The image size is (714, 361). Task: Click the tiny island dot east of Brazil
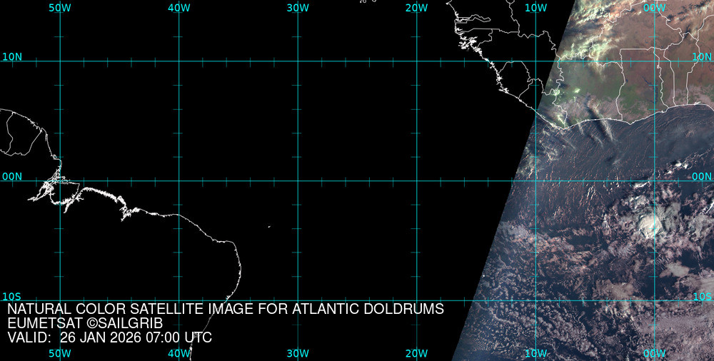(x=269, y=227)
